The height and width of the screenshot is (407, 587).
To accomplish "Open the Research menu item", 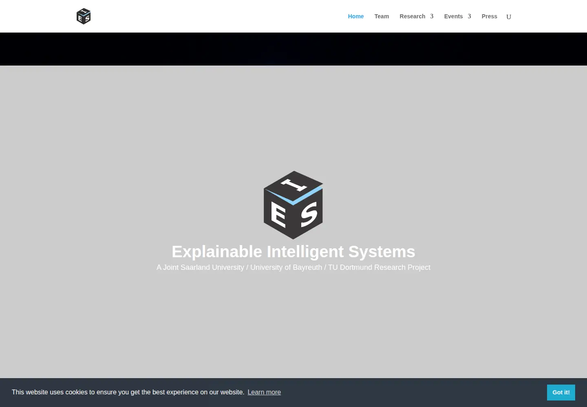I will coord(413,16).
